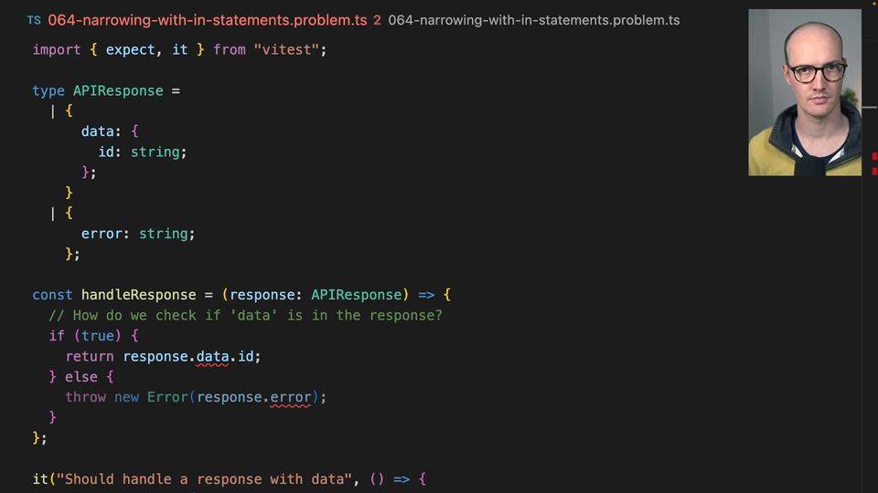The image size is (878, 493).
Task: Open the breadcrumb file name beside the tab
Action: click(533, 20)
